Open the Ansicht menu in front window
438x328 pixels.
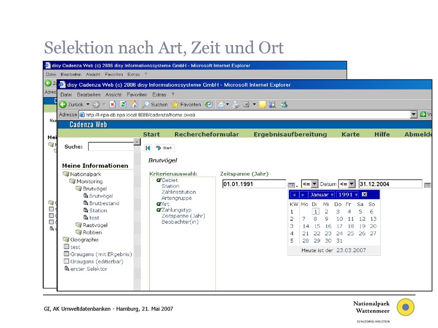tap(113, 95)
